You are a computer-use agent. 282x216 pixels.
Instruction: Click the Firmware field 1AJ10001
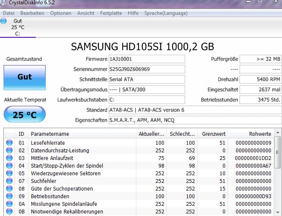147,59
